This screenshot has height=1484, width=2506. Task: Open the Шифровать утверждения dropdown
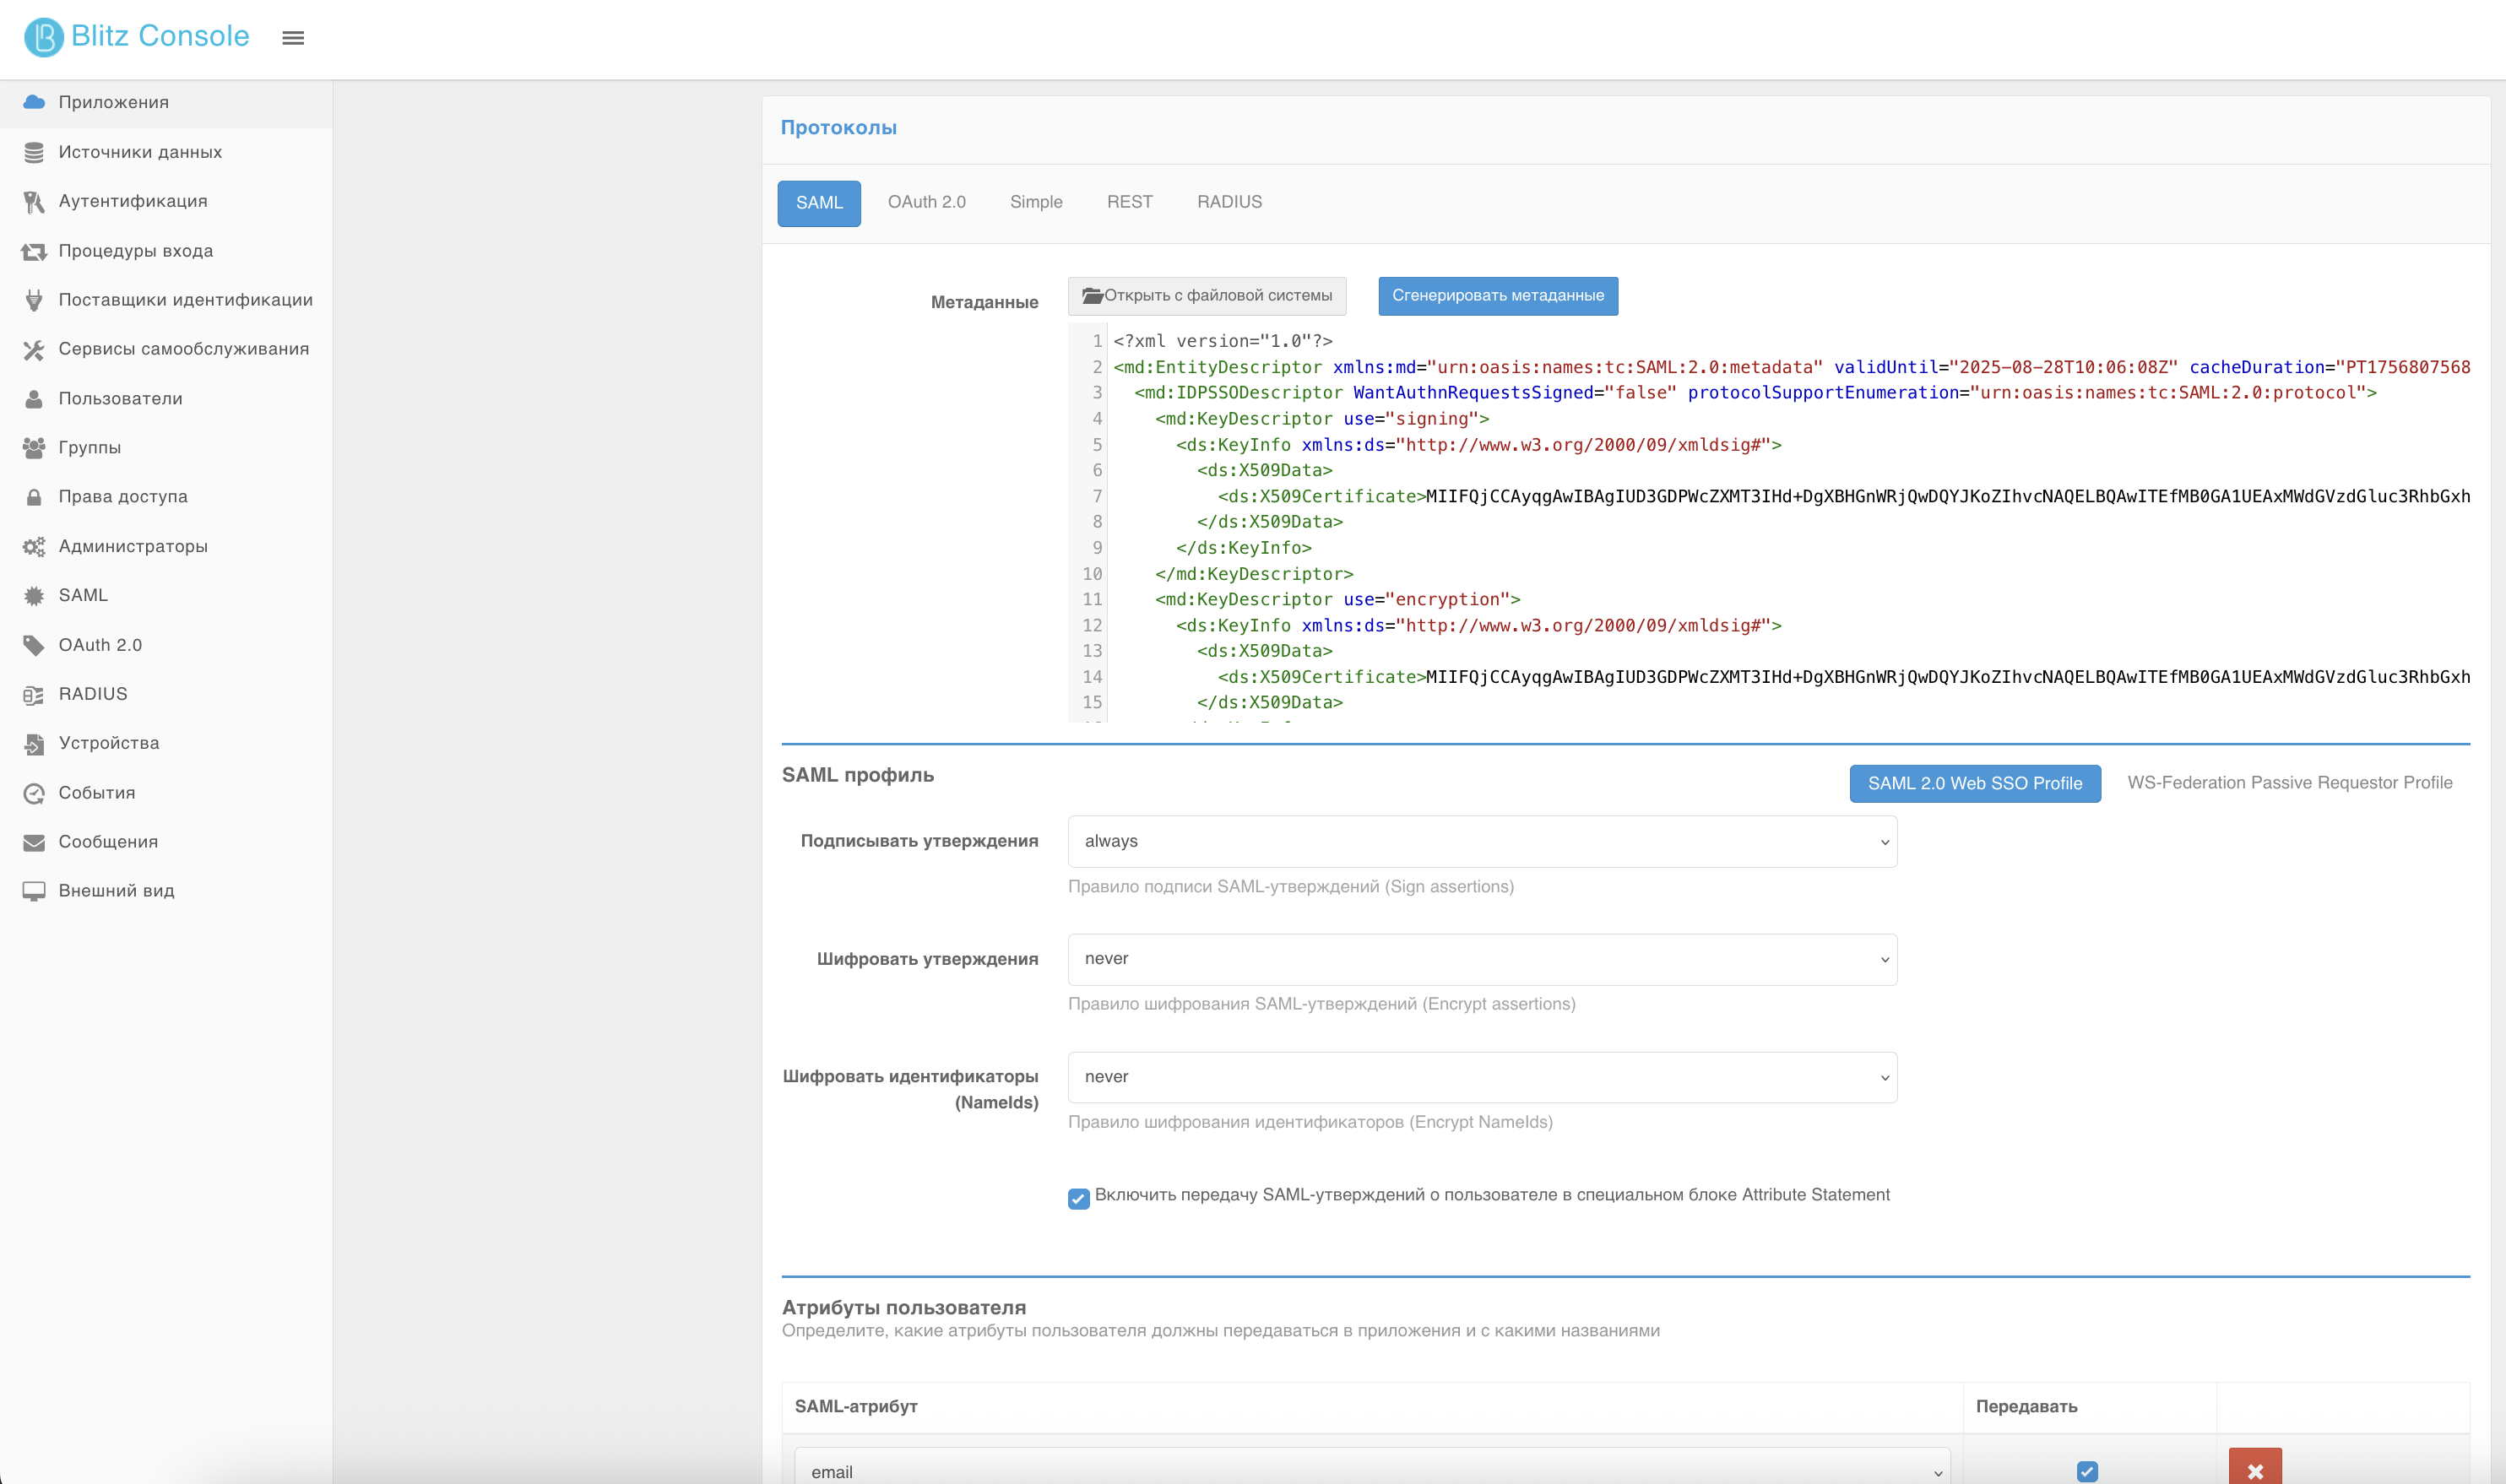click(1482, 959)
